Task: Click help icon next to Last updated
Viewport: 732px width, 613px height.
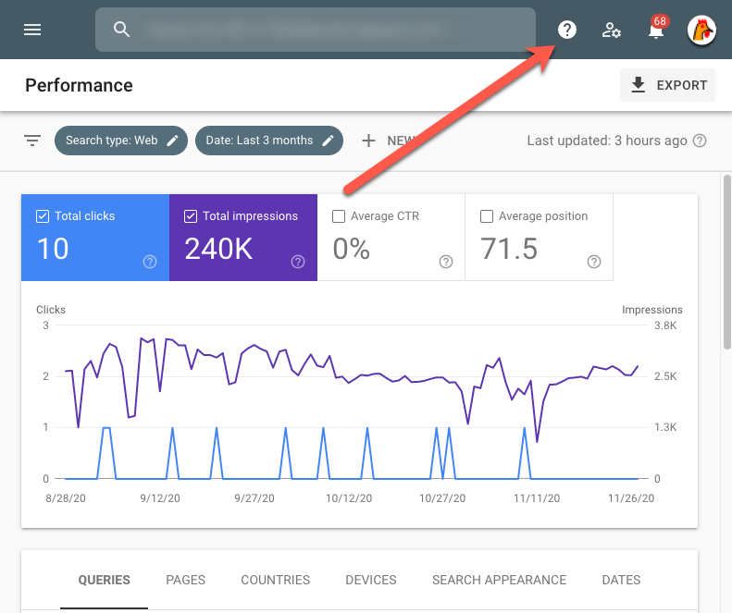Action: click(701, 141)
